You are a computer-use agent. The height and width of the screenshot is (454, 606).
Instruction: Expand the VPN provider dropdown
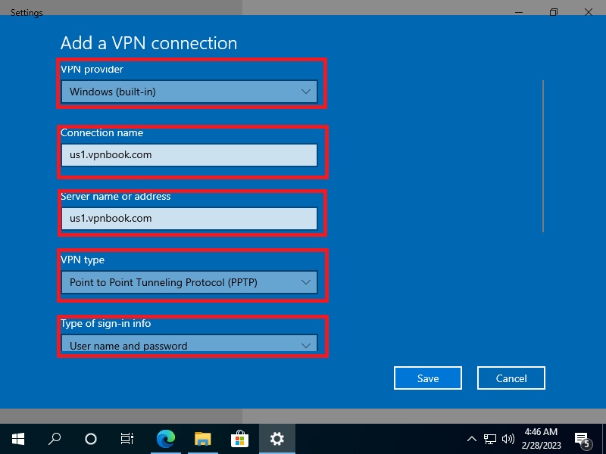point(189,92)
